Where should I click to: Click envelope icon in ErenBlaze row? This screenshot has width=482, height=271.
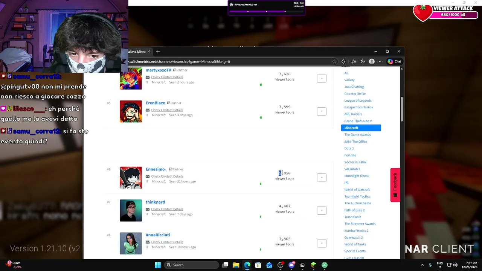148,110
